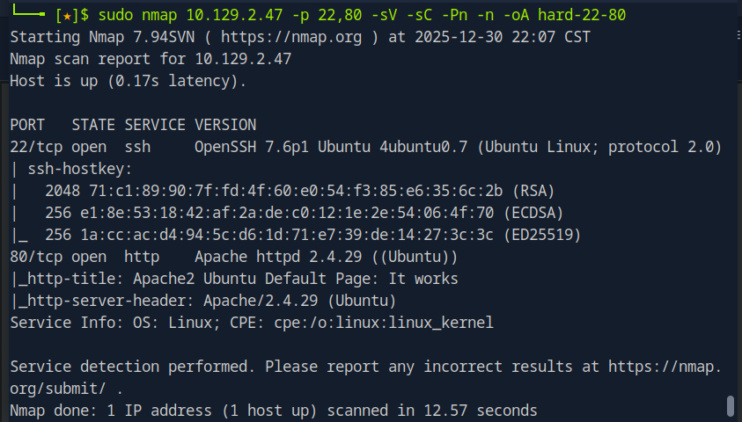Viewport: 742px width, 422px height.
Task: Click the 'Host is up' latency line
Action: coord(129,81)
